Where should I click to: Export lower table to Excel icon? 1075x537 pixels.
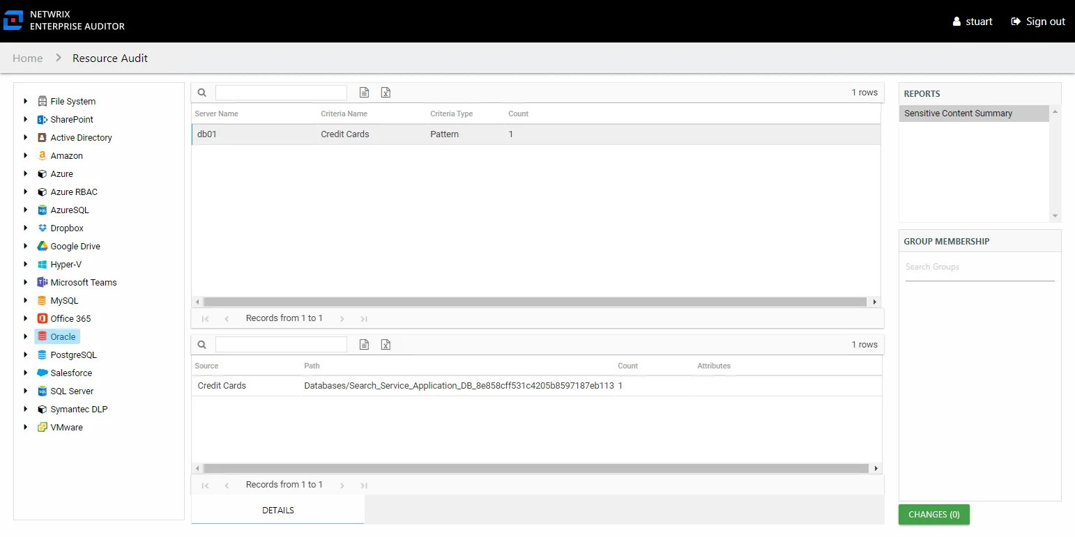coord(386,344)
